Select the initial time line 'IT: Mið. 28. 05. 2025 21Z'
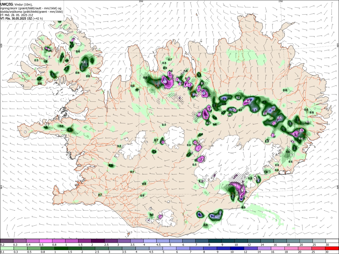 click(17, 15)
